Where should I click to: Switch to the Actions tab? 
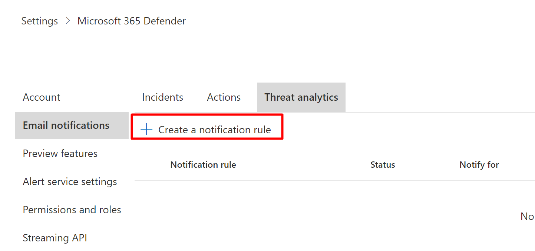224,97
